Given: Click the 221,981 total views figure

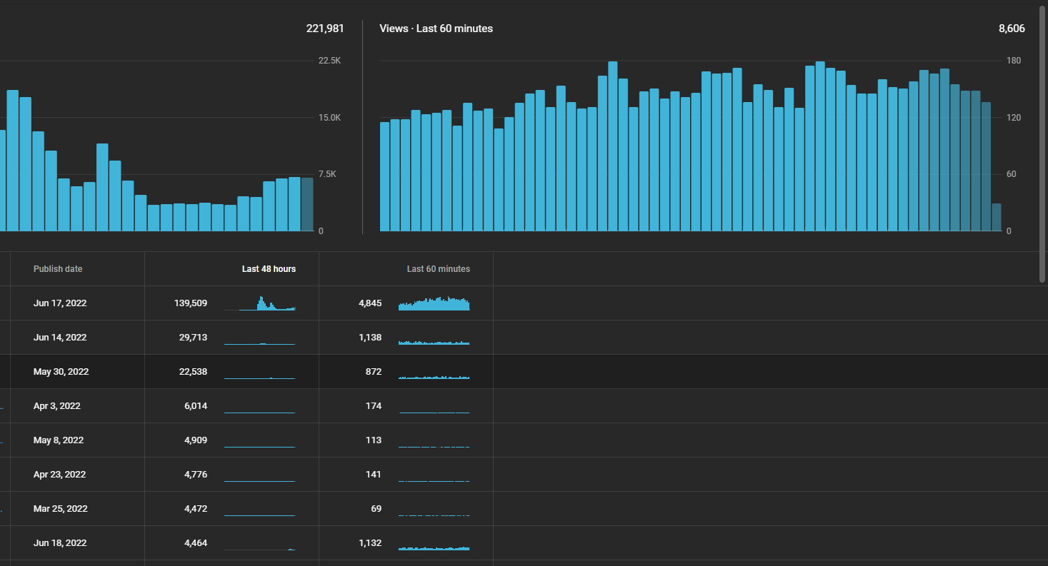Looking at the screenshot, I should click(325, 29).
